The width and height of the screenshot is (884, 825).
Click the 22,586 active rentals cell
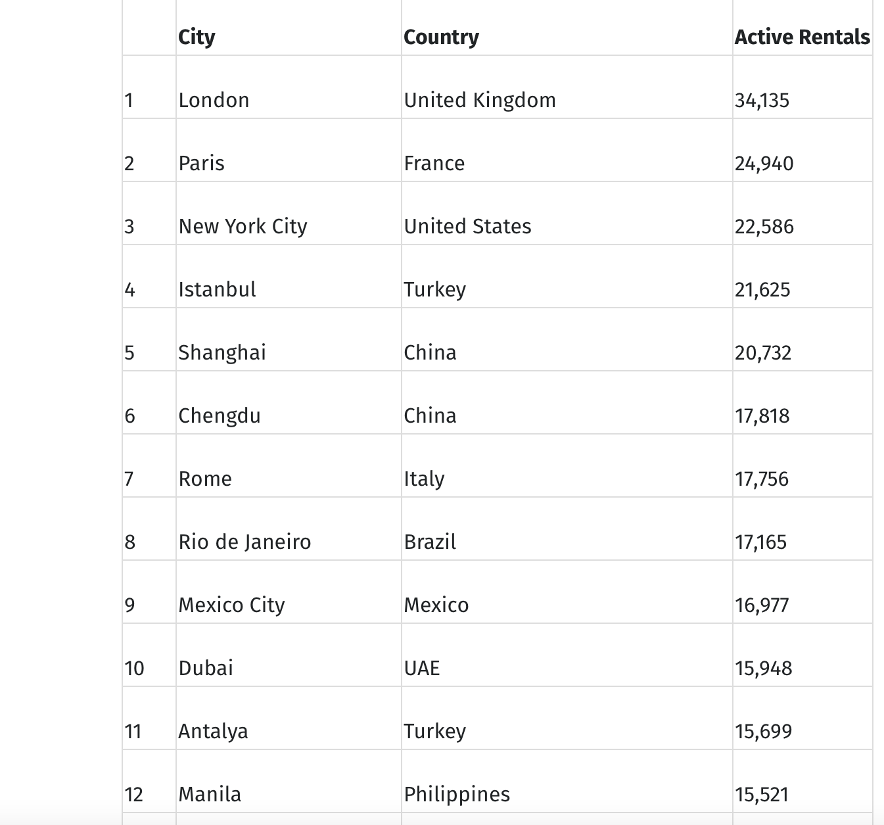(764, 227)
